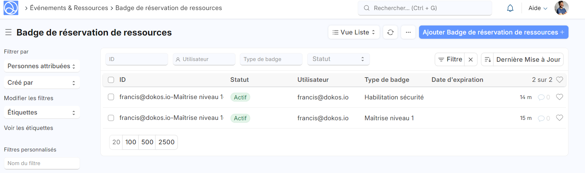Open comments on Maîtrise niveau 1 row

(x=544, y=118)
